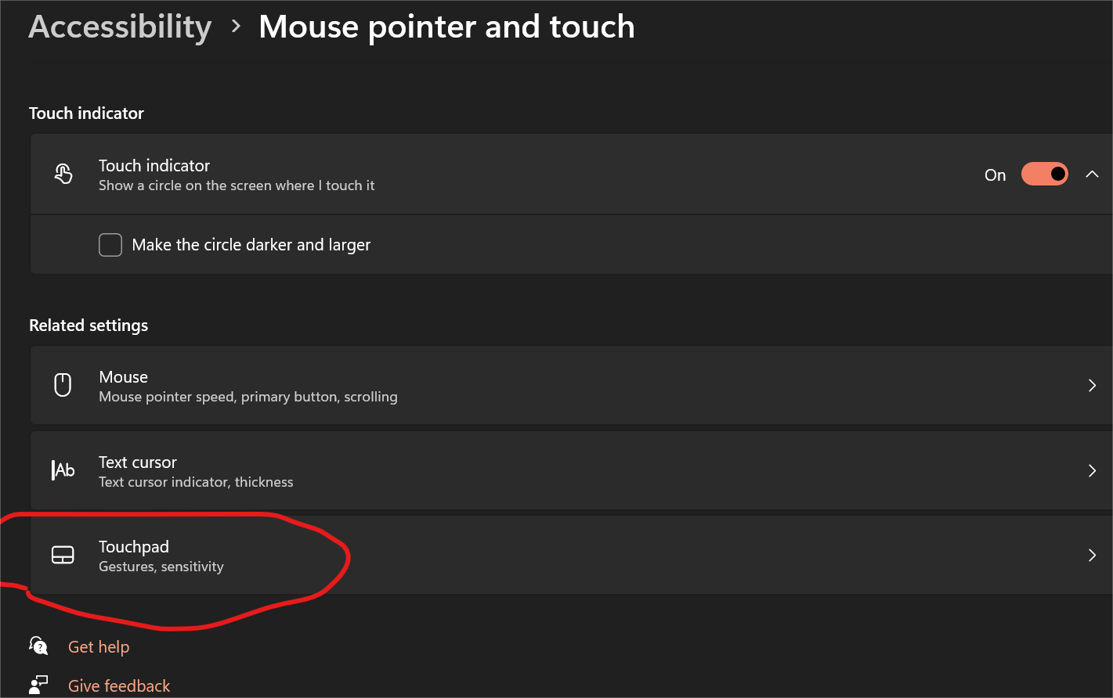Click the touch indicator hand icon

pyautogui.click(x=63, y=174)
